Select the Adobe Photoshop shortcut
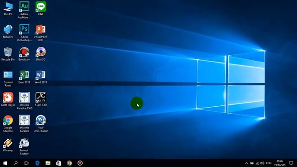This screenshot has height=167, width=297. (24, 33)
